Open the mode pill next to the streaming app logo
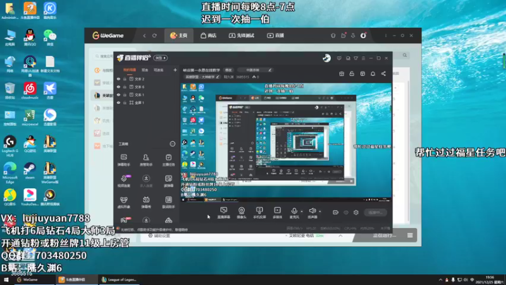The width and height of the screenshot is (506, 285). [x=161, y=58]
